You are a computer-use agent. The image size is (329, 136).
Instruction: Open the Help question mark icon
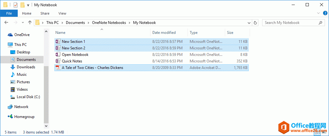point(325,13)
